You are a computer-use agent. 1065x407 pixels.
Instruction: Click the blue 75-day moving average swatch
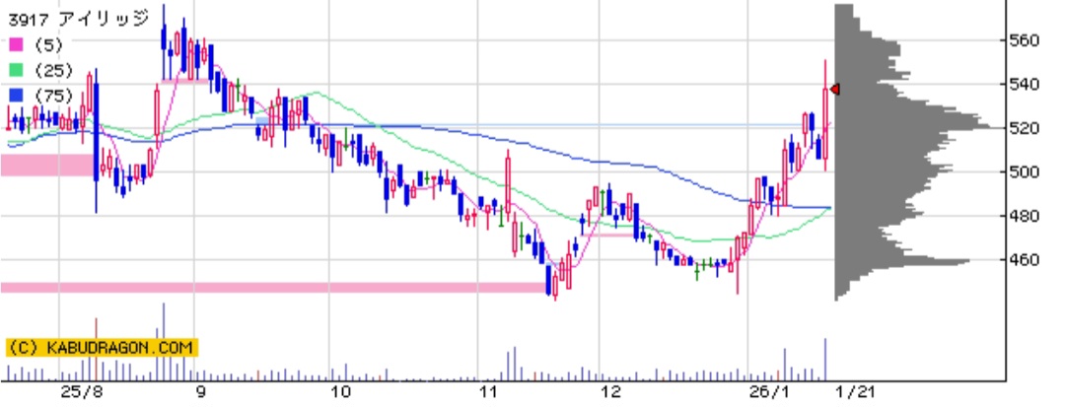(x=15, y=96)
